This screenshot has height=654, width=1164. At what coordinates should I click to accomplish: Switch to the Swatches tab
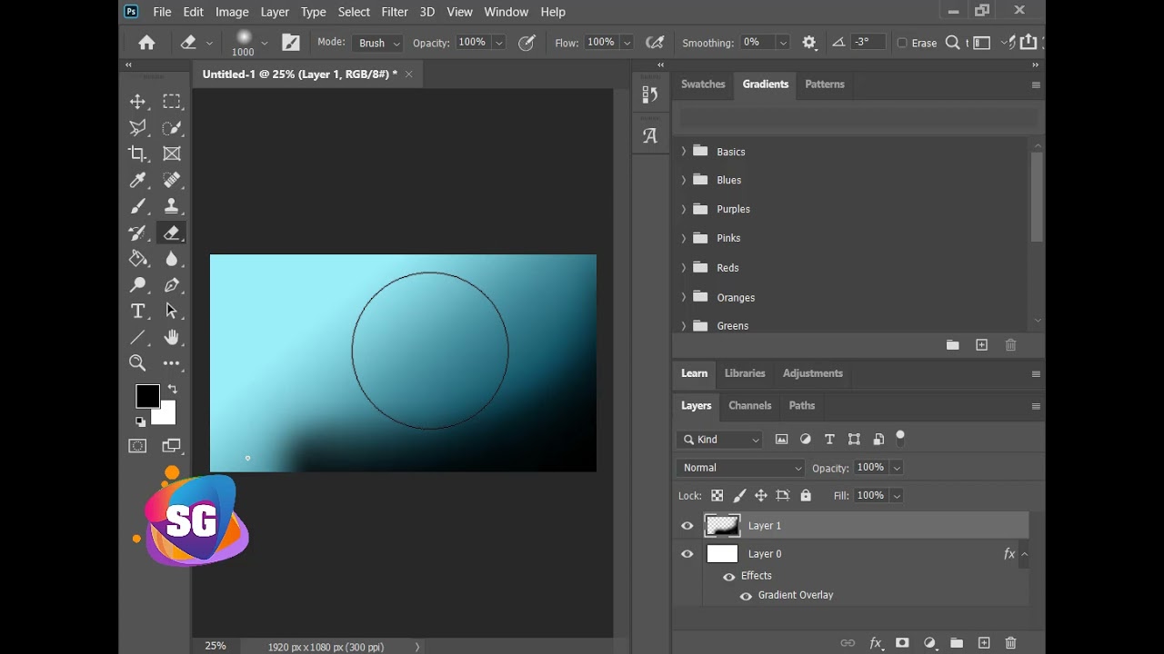pyautogui.click(x=703, y=84)
